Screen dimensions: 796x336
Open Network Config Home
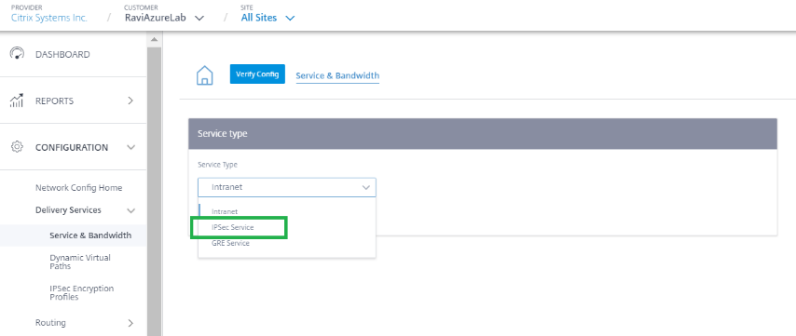pos(78,187)
